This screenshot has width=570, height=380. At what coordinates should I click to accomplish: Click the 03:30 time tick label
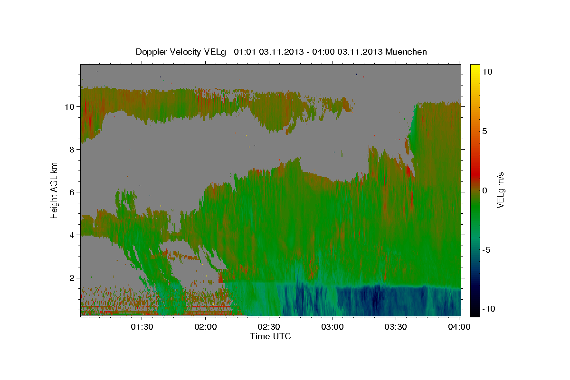pos(396,327)
